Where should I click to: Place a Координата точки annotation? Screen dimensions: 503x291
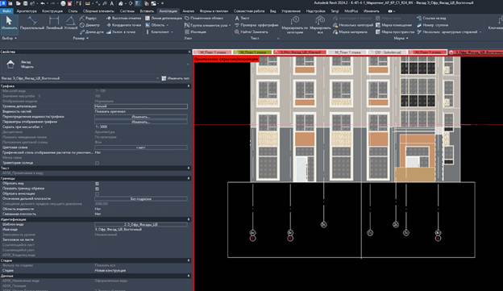pyautogui.click(x=123, y=25)
